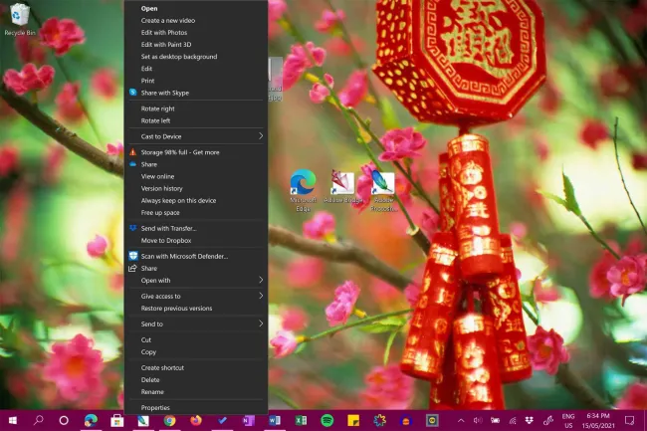Screen dimensions: 647x431
Task: Expand the Send to submenu
Action: pyautogui.click(x=195, y=324)
